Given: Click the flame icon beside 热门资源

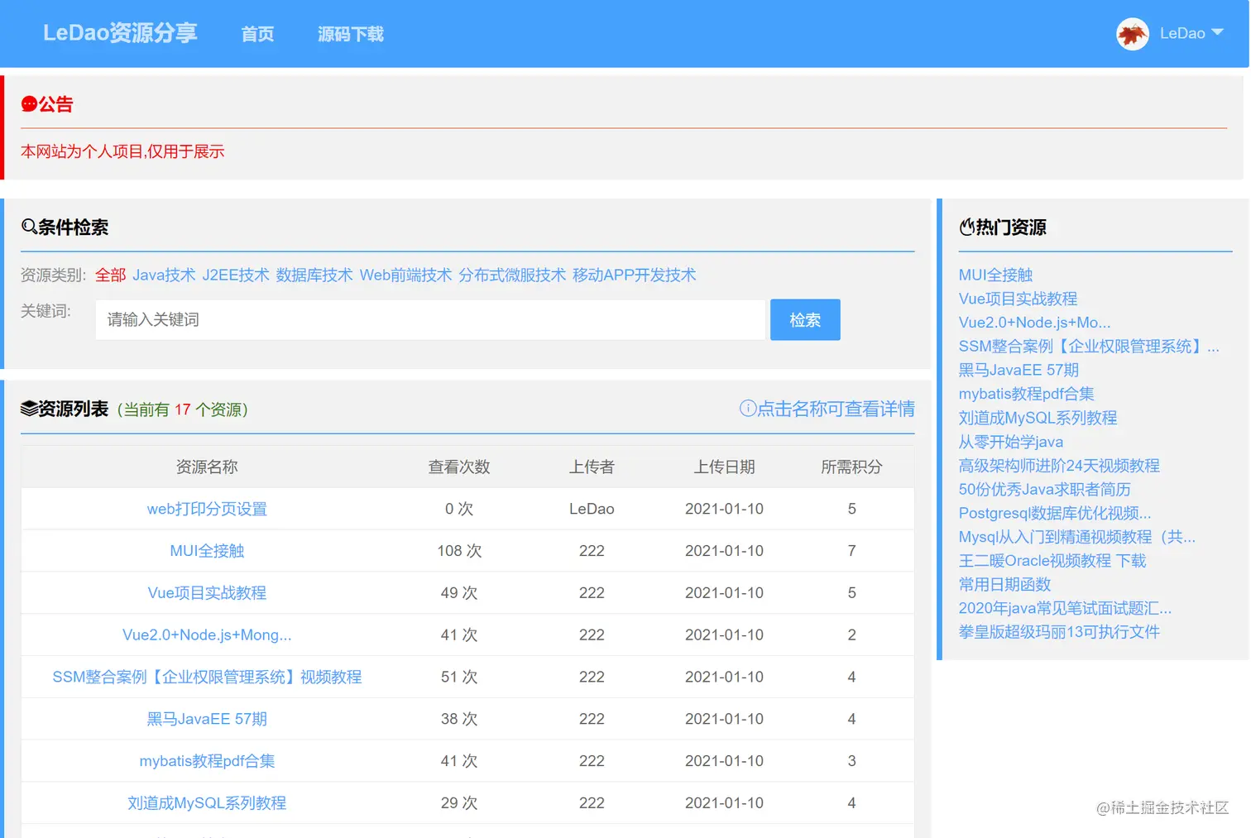Looking at the screenshot, I should coord(966,227).
